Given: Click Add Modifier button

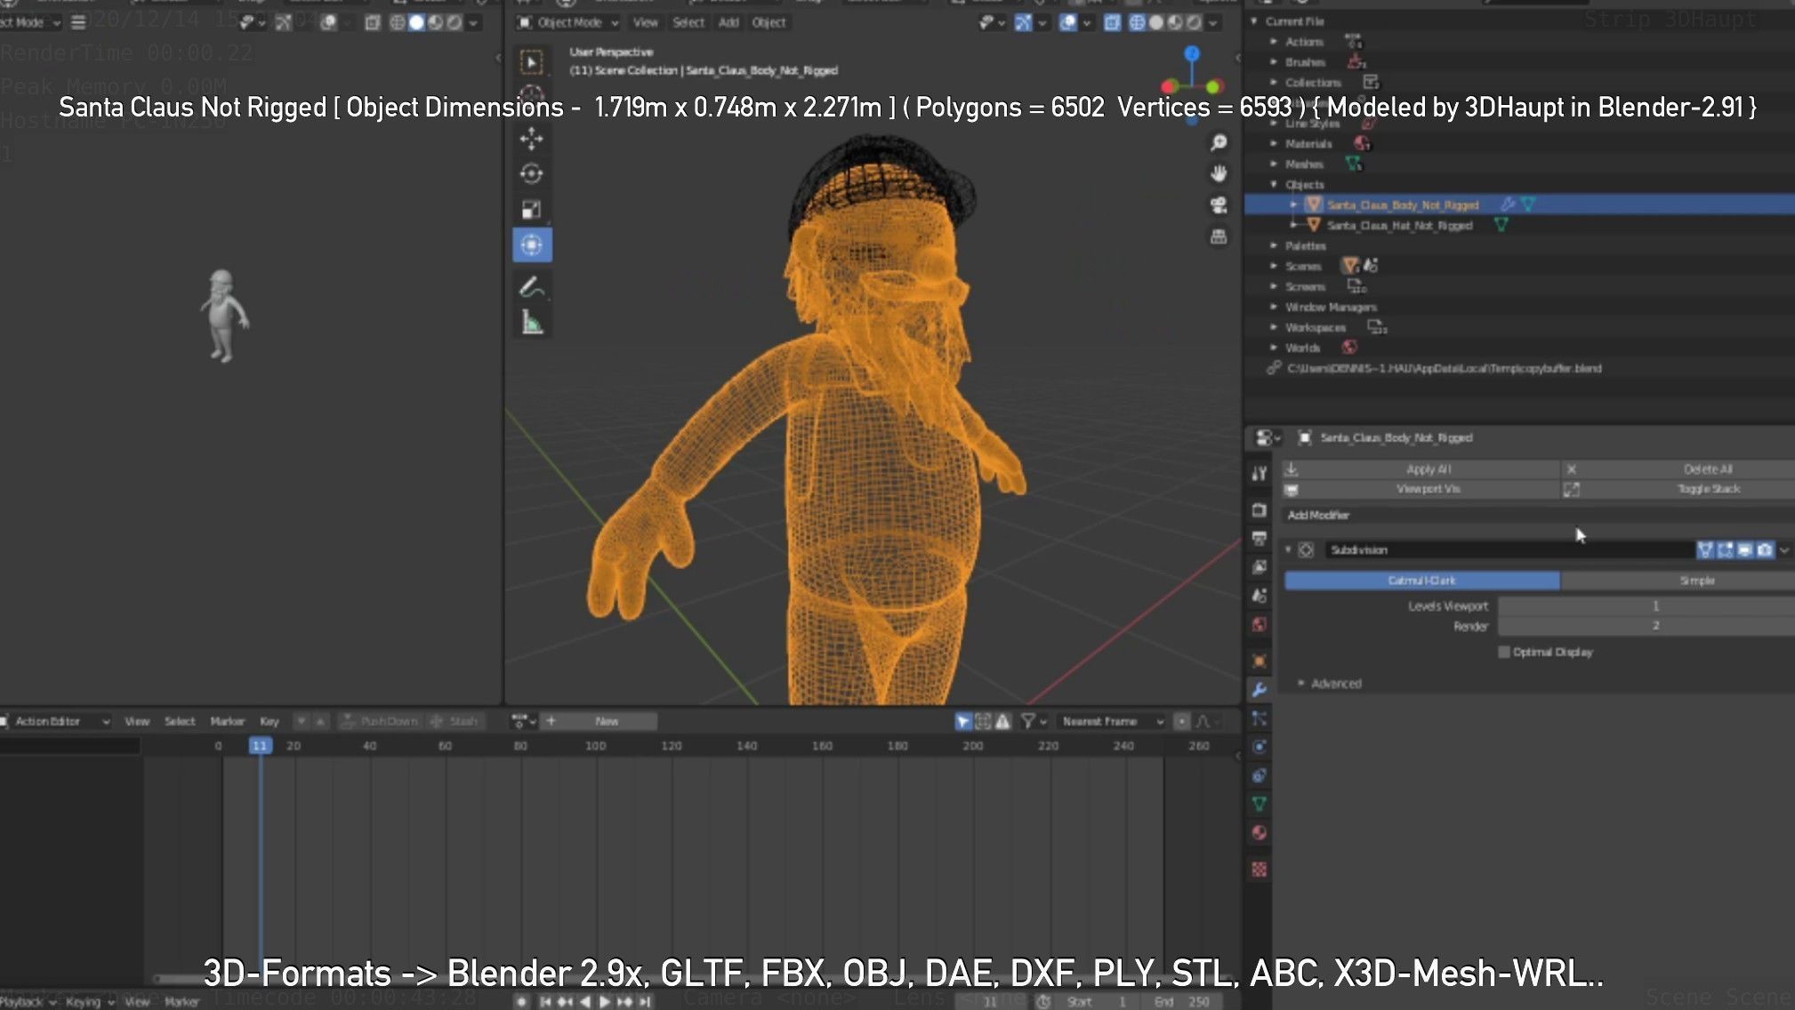Looking at the screenshot, I should coord(1538,516).
